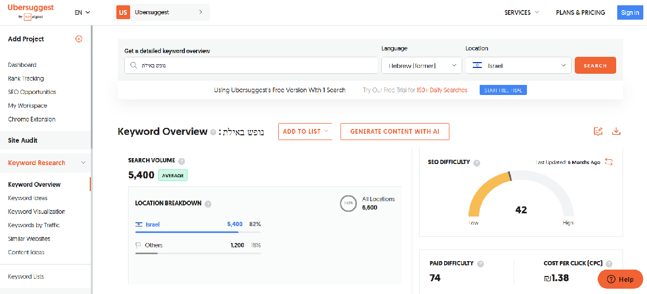Click the feedback note icon
This screenshot has width=647, height=294.
click(x=598, y=131)
